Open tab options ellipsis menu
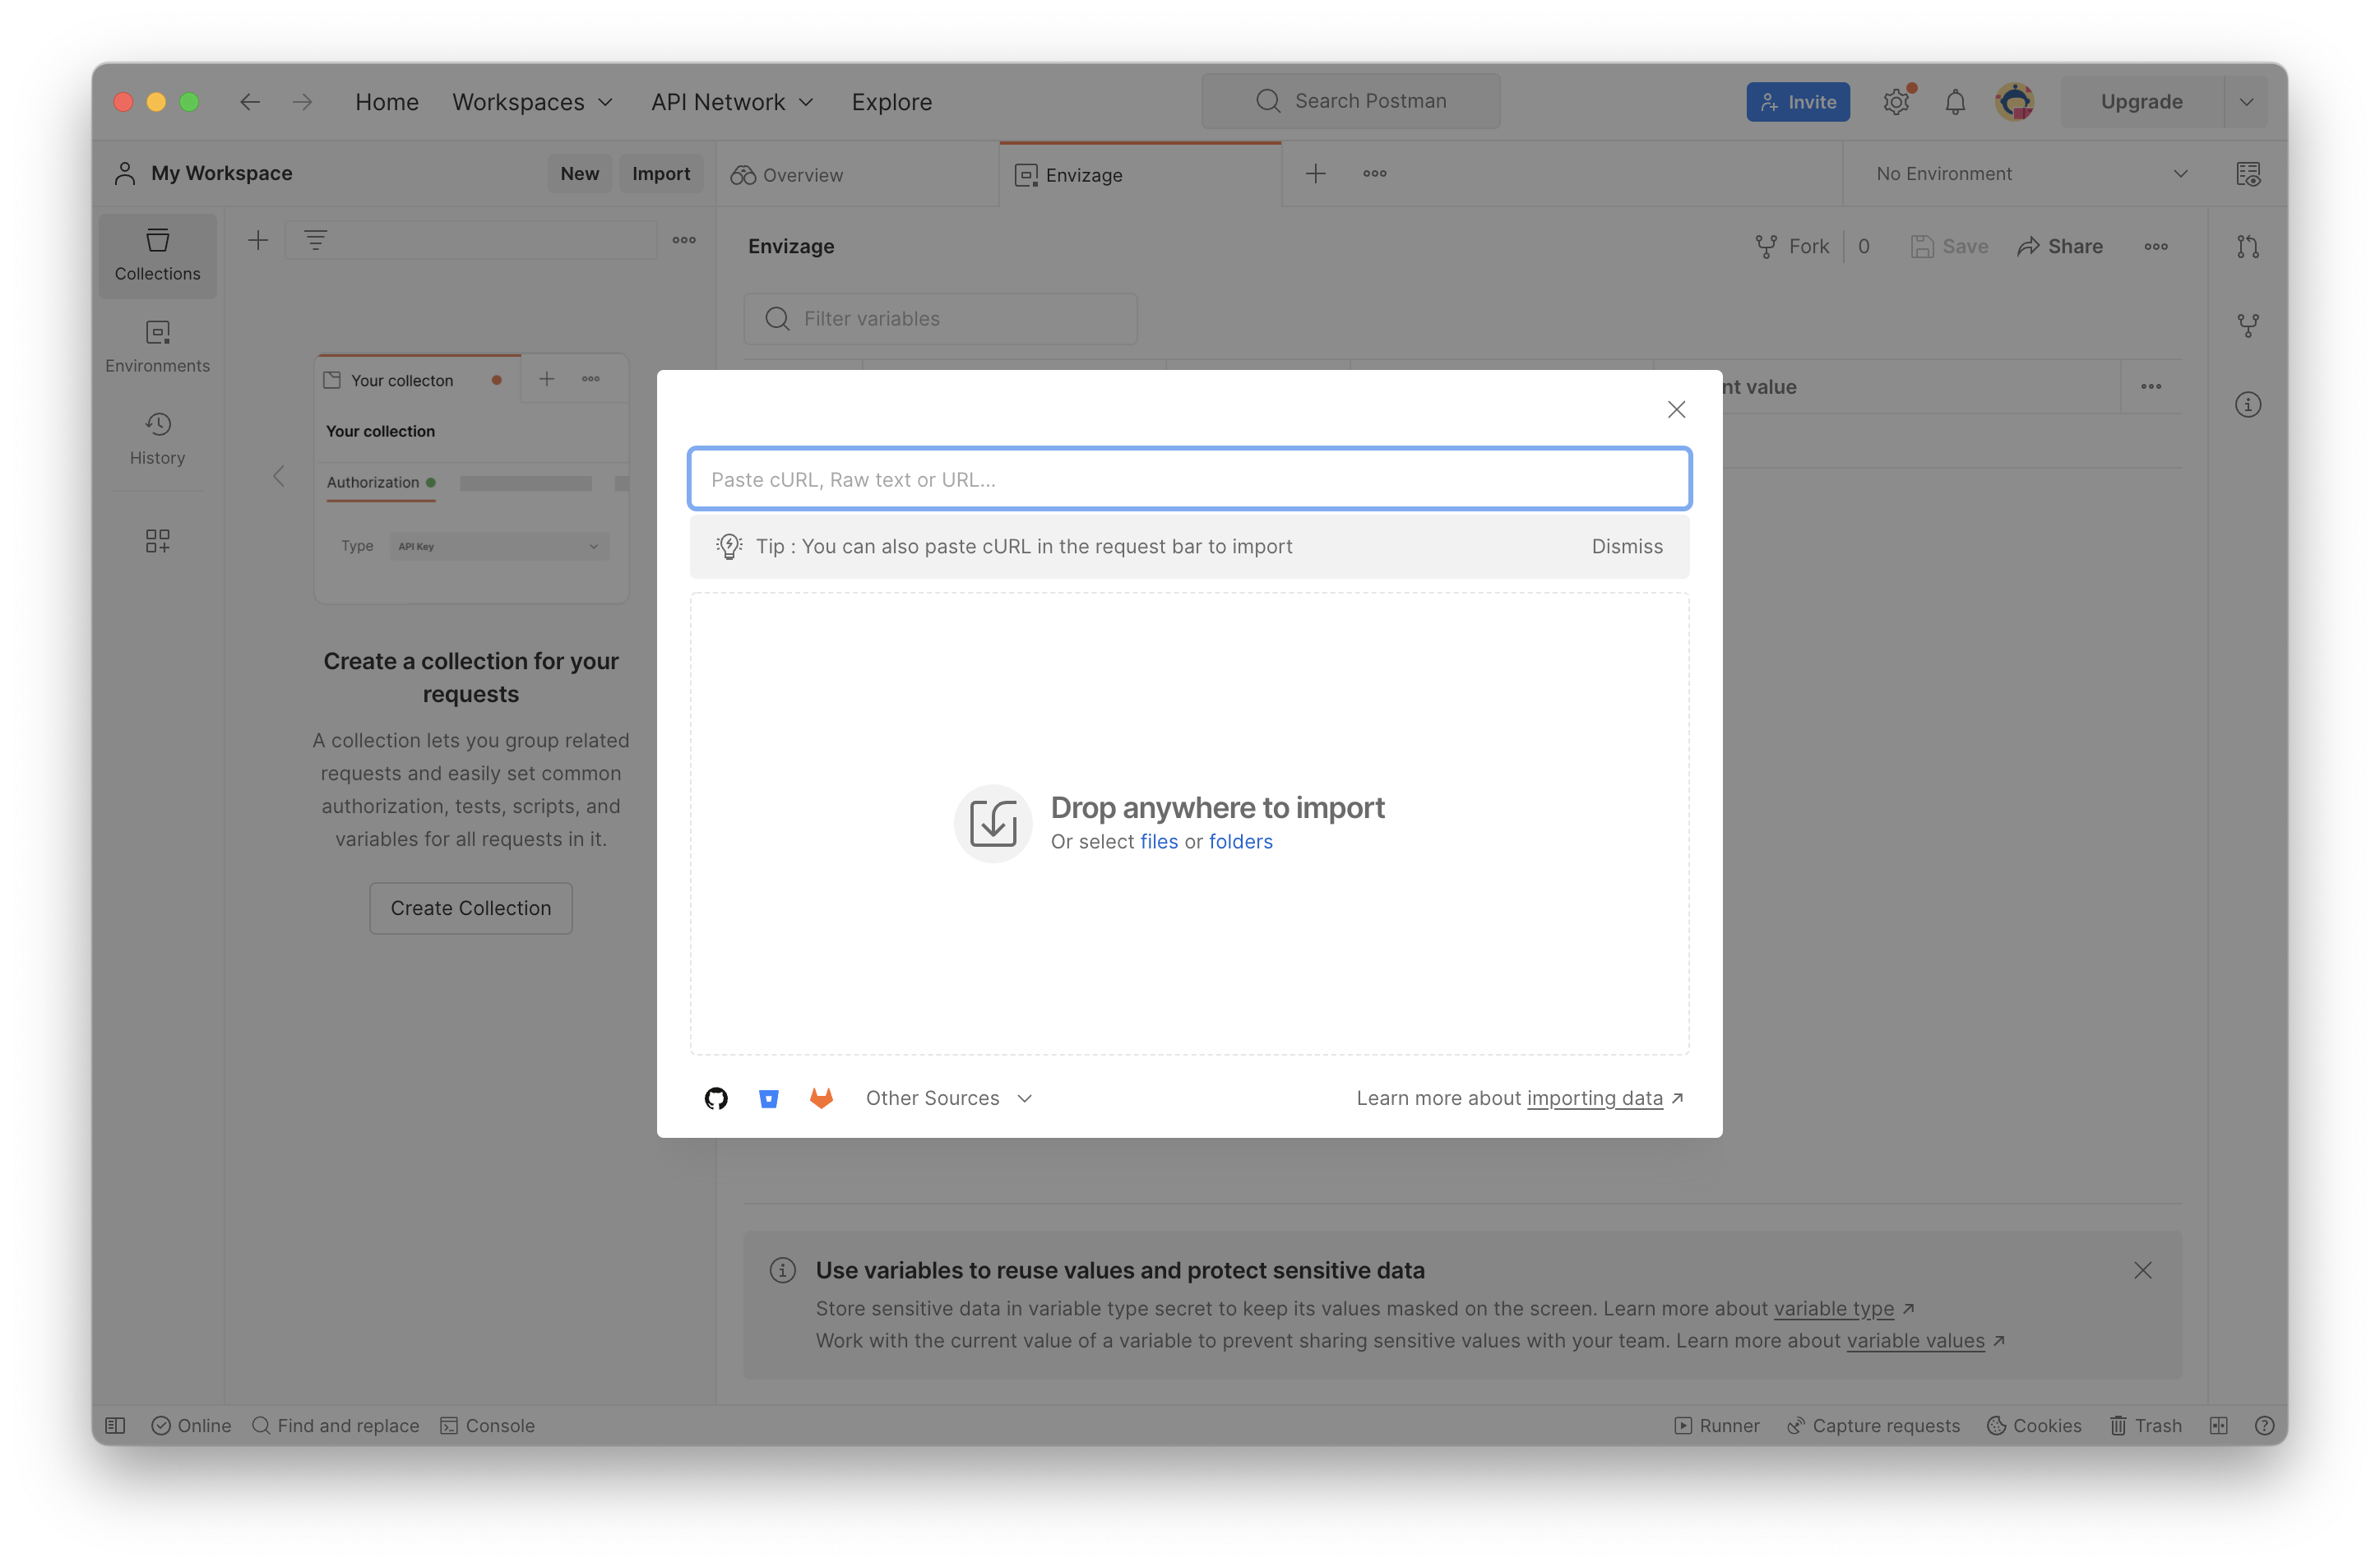This screenshot has width=2380, height=1567. pos(1374,174)
